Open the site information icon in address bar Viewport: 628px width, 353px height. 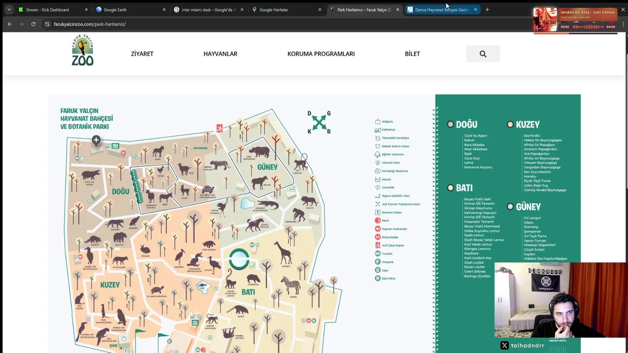[47, 24]
